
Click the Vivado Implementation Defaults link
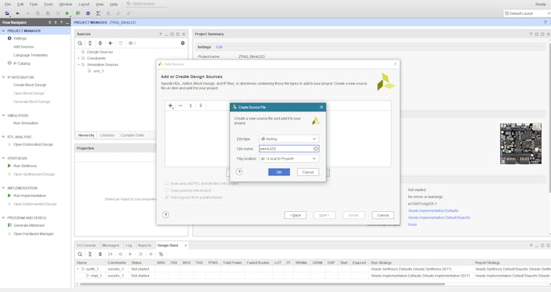[x=433, y=211]
